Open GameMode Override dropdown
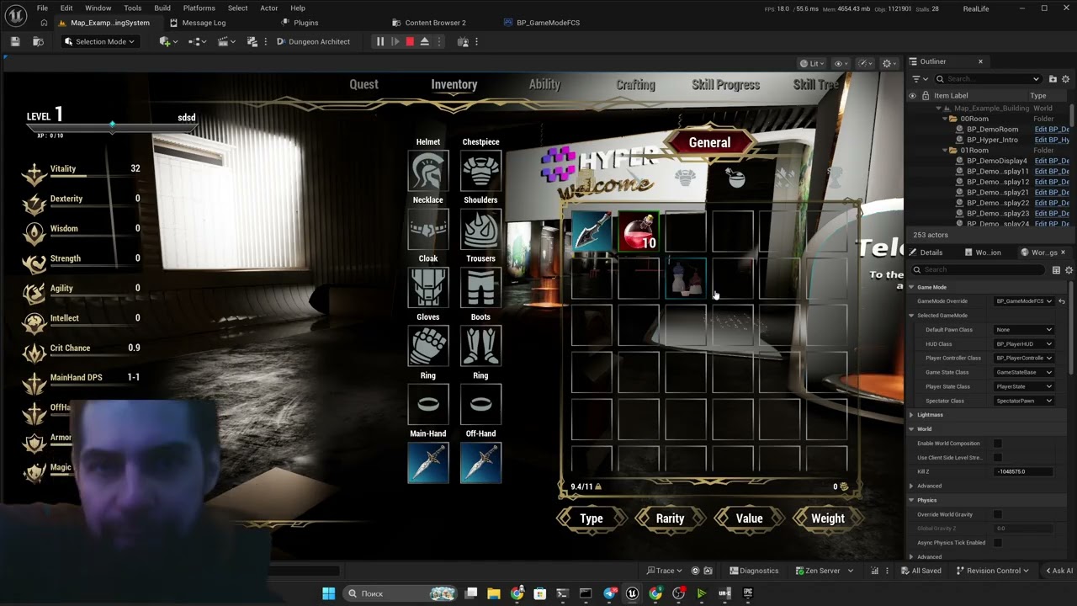The height and width of the screenshot is (606, 1077). coord(1024,301)
